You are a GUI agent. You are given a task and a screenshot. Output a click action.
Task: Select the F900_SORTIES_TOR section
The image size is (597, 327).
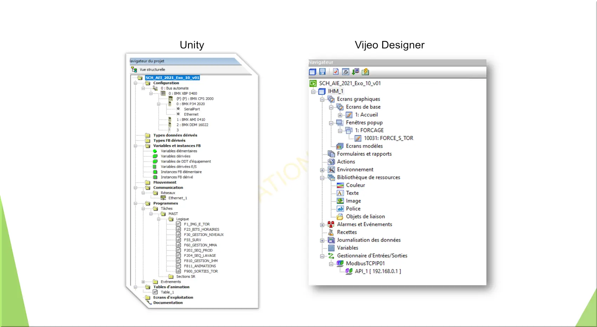[201, 271]
